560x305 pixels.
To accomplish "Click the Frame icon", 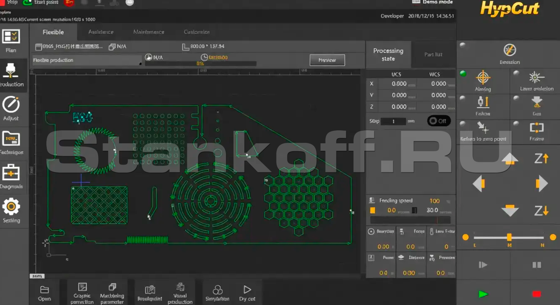I will point(536,131).
